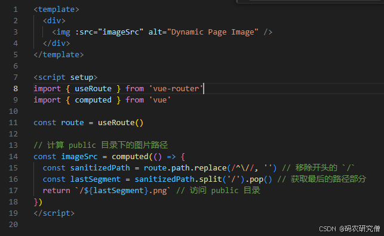Click the useRoute() call on line 11
This screenshot has height=236, width=384.
click(x=121, y=123)
